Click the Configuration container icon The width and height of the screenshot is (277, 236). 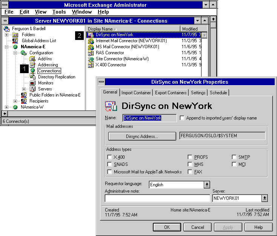[x=24, y=53]
